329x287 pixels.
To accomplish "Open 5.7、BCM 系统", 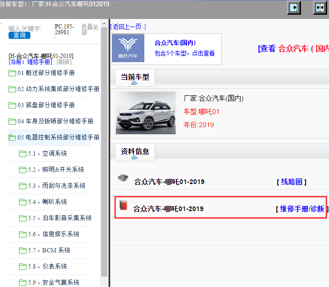I will 49,250.
